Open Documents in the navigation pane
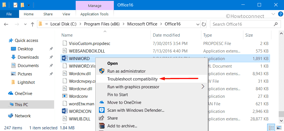 (x=28, y=65)
